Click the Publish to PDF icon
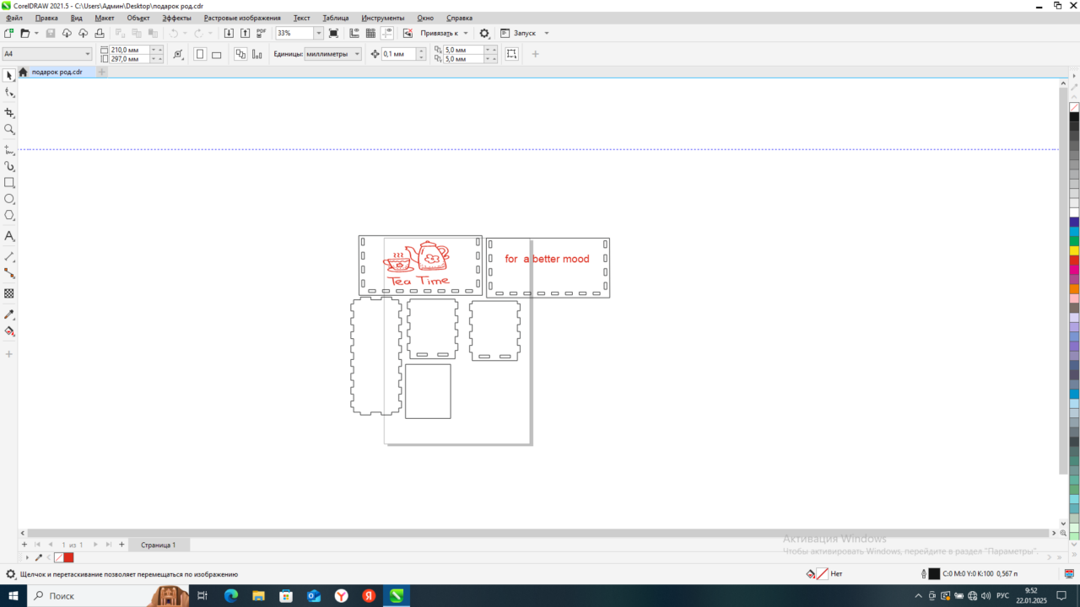 click(x=261, y=33)
